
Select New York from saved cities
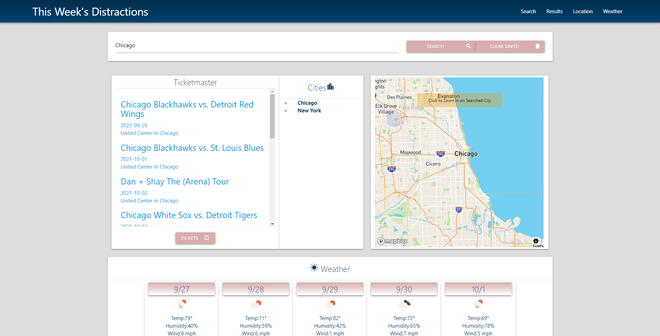pyautogui.click(x=309, y=111)
